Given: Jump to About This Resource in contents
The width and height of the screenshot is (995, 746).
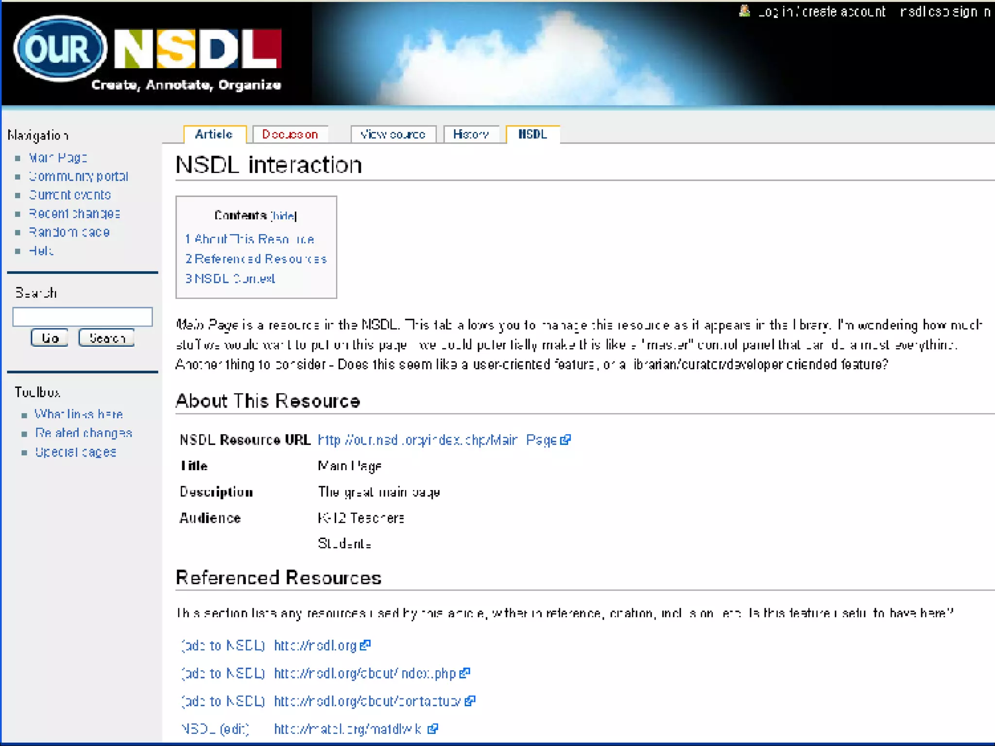Looking at the screenshot, I should click(250, 239).
